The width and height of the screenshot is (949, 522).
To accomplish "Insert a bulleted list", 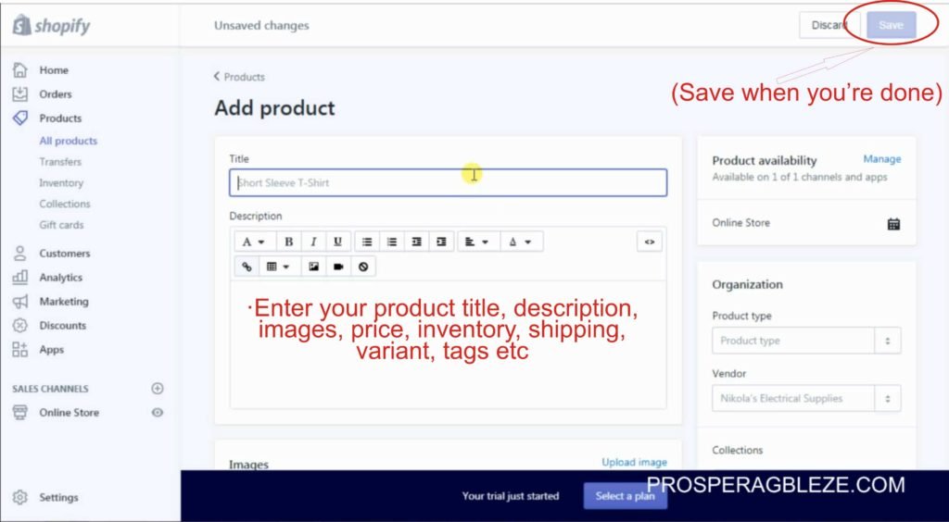I will point(367,242).
